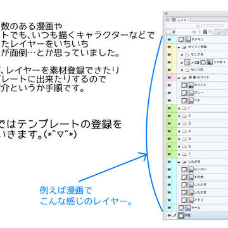The image size is (228, 228).
Task: Toggle visibility of the グレー layer
Action: coord(169,93)
